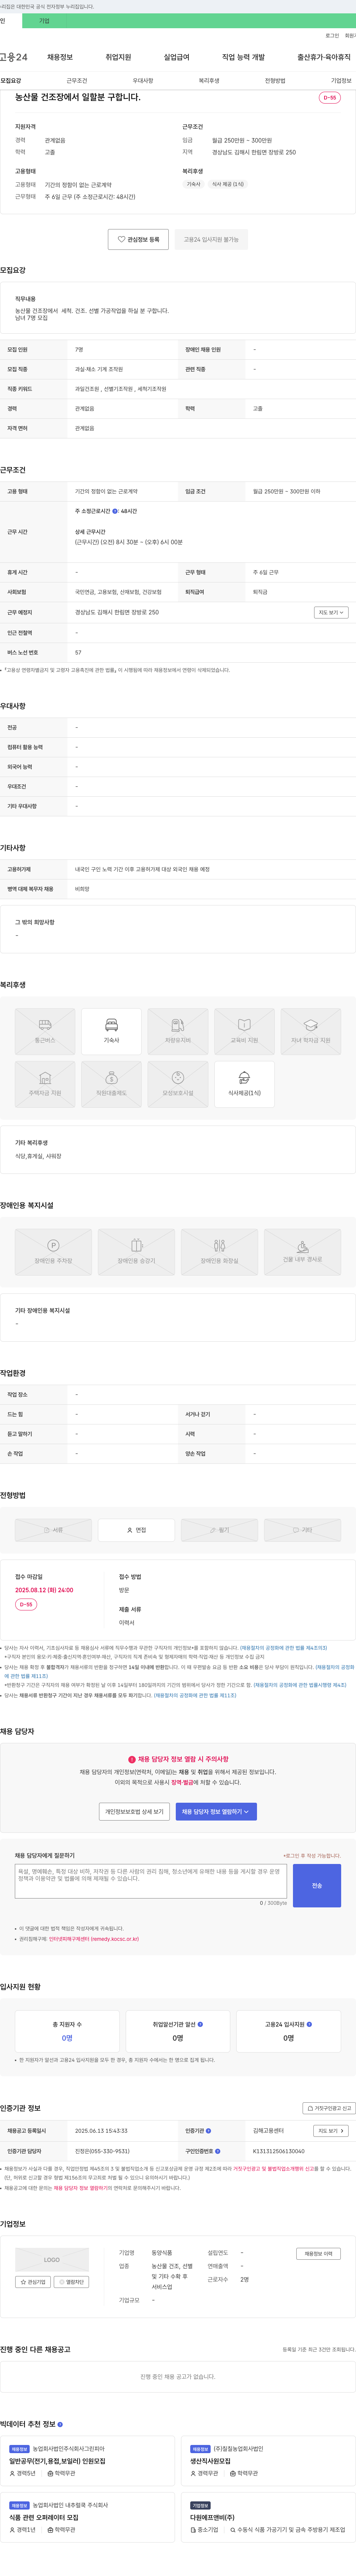Click the 관심정보 등록 heart button
Image resolution: width=356 pixels, height=2576 pixels.
pos(138,239)
